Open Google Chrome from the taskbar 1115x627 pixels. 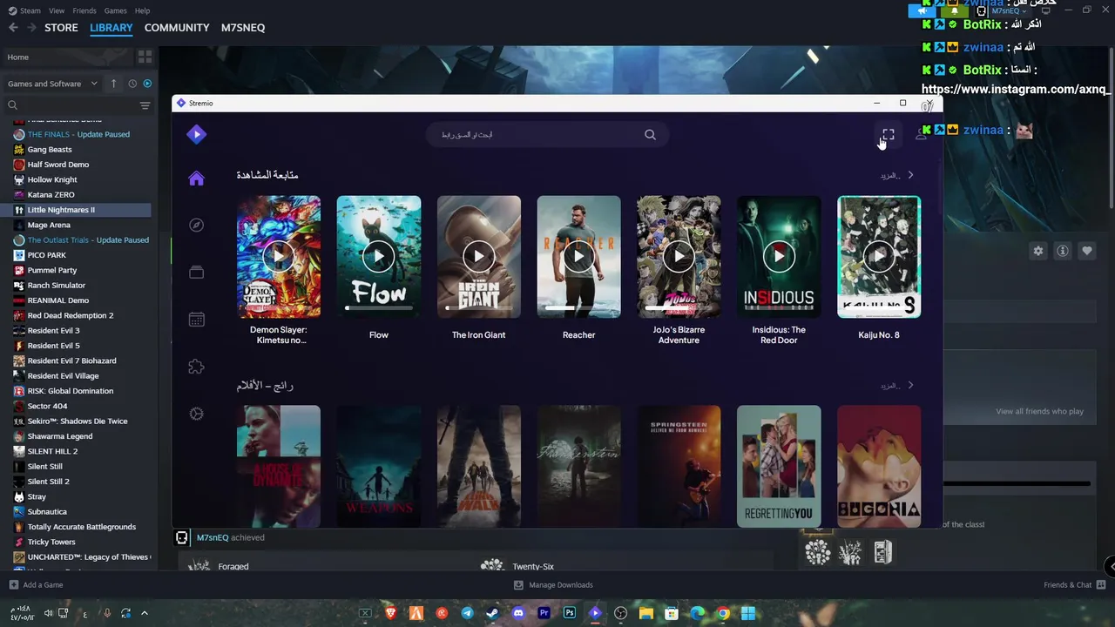click(722, 613)
